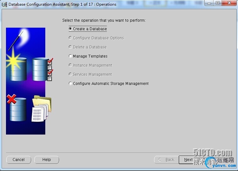Maximize the Database Configuration Assistant window
Screen dimensions: 238x171
tap(218, 3)
